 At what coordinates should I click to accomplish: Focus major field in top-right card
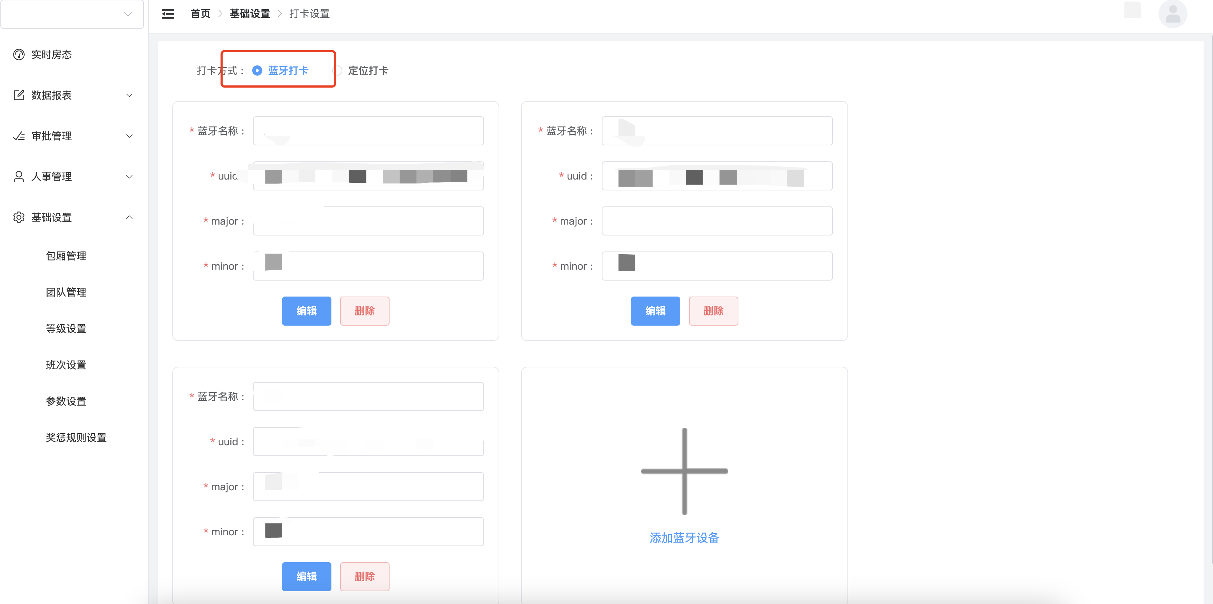[717, 221]
